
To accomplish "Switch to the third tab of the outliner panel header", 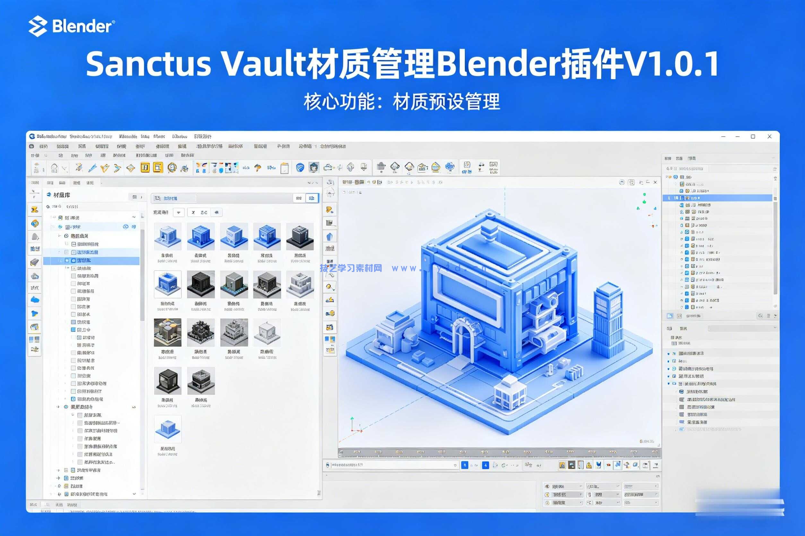I will pyautogui.click(x=691, y=158).
